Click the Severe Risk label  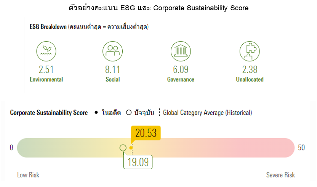[280, 175]
